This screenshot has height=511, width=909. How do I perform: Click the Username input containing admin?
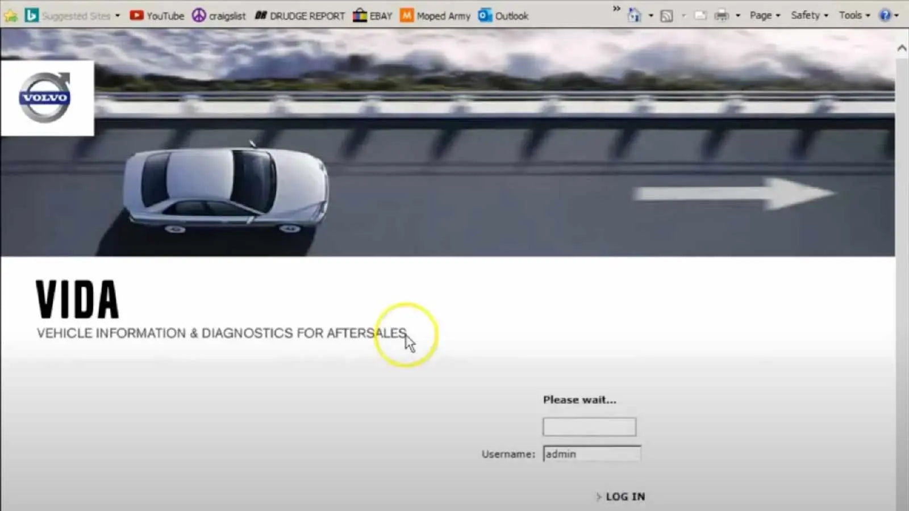point(591,454)
